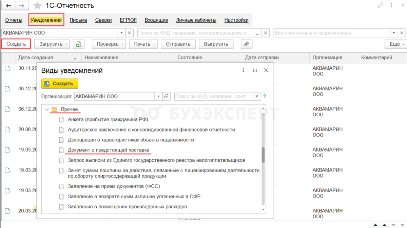Open the Настройки tab

point(236,20)
